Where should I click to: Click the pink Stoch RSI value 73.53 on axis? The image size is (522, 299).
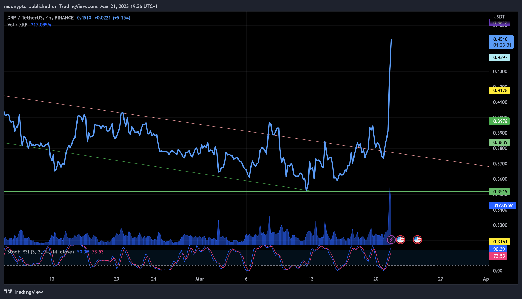coord(498,256)
